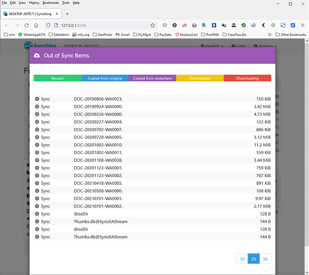Screen dimensions: 309x275
Task: Open the PayGate bookmark folder
Action: pos(163,35)
